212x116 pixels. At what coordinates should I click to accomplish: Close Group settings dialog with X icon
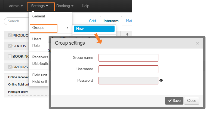coord(197,43)
